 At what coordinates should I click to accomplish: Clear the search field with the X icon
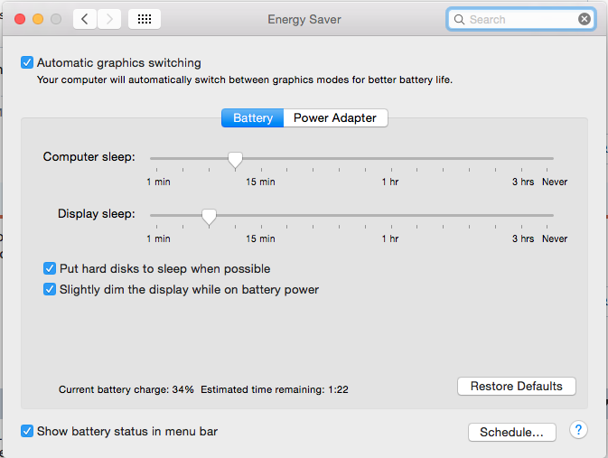584,19
